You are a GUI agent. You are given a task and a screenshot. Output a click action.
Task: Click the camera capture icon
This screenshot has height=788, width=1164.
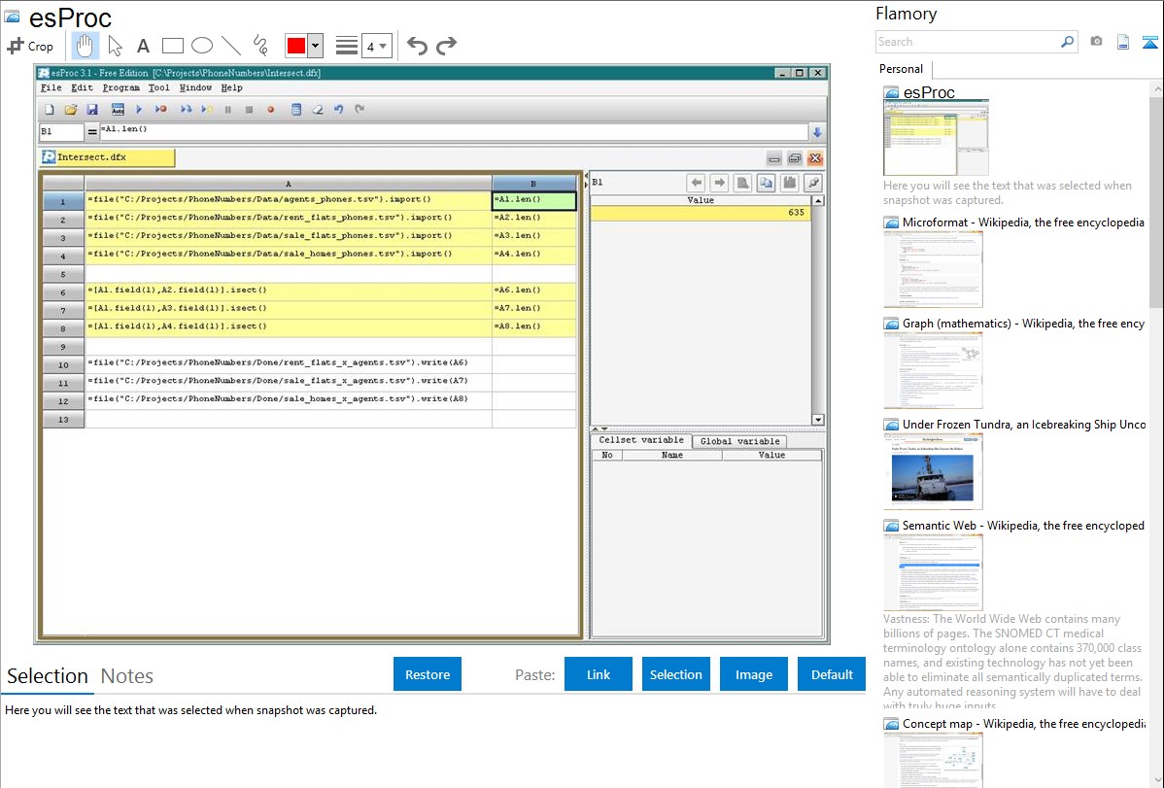pos(1096,42)
